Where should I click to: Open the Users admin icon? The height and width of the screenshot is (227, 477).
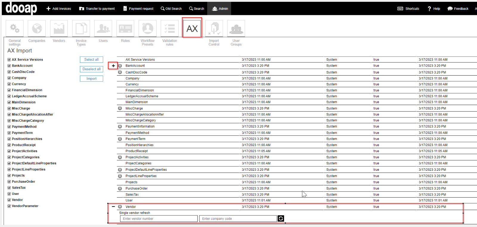click(103, 29)
